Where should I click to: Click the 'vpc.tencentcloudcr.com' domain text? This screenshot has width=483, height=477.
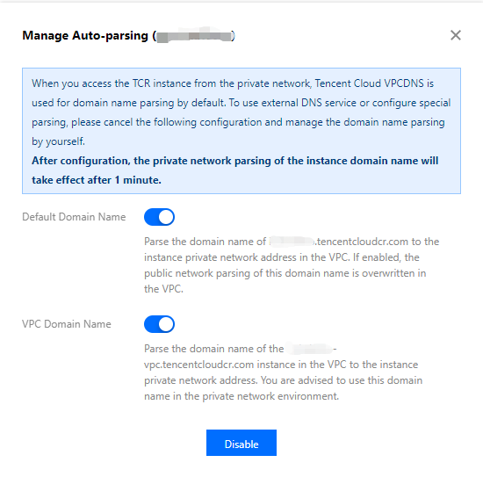[199, 365]
